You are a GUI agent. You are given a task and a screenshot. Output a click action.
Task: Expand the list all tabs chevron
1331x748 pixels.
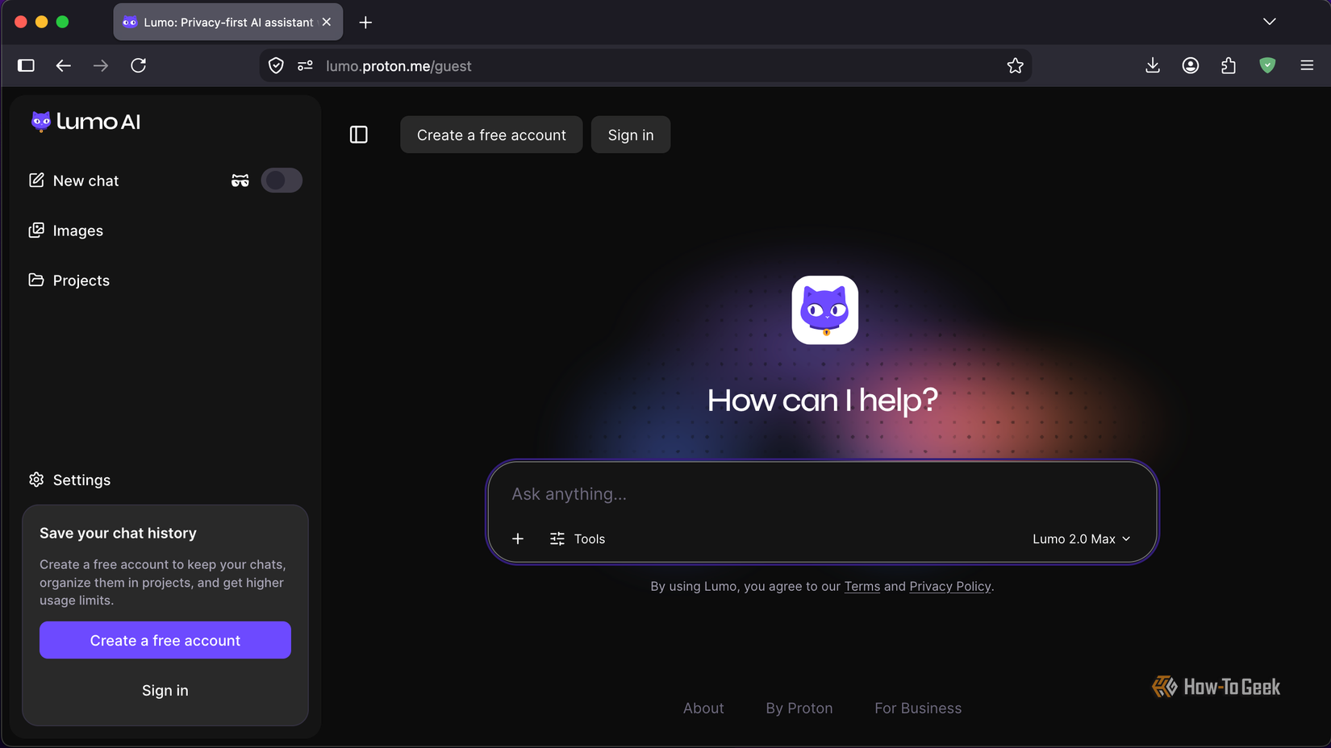[x=1270, y=22]
